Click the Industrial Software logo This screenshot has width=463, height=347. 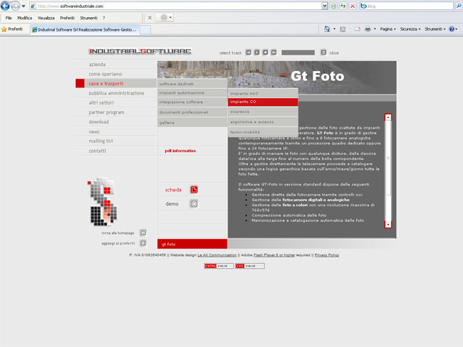click(x=140, y=51)
